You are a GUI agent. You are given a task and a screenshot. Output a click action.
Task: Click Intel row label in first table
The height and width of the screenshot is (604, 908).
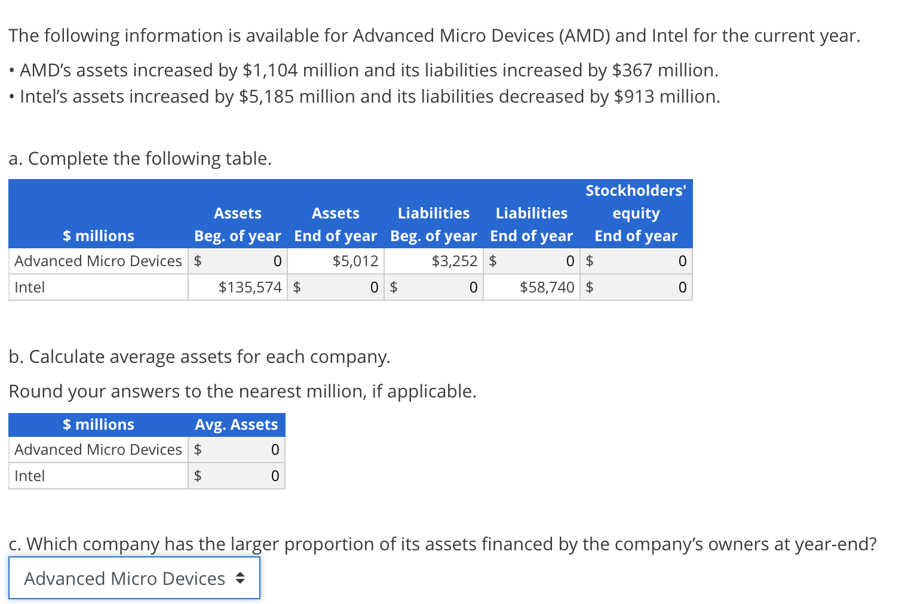(29, 287)
